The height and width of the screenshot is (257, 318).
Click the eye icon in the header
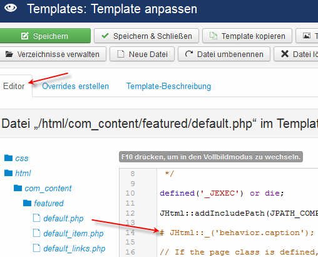11,8
